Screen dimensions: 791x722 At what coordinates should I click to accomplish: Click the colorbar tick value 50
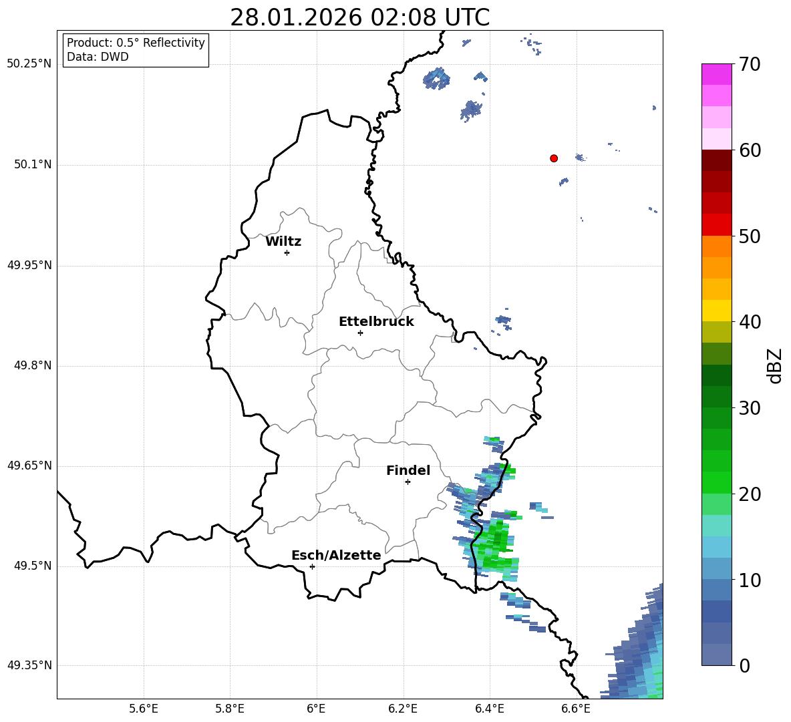(x=750, y=236)
